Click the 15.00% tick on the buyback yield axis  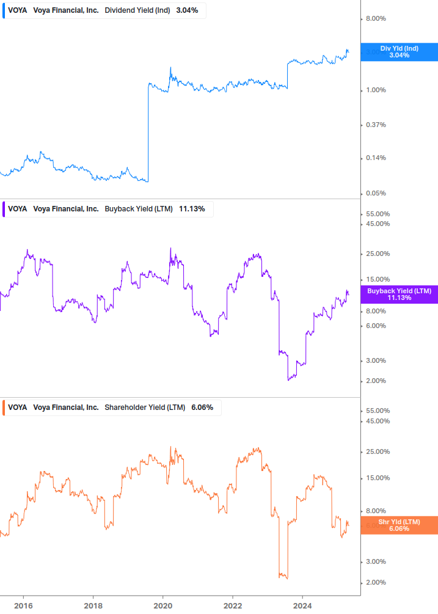(378, 280)
